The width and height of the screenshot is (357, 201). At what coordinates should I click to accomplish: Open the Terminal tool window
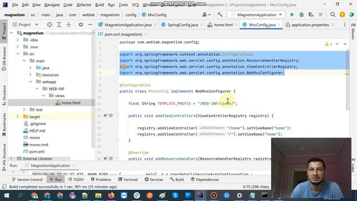point(128,180)
